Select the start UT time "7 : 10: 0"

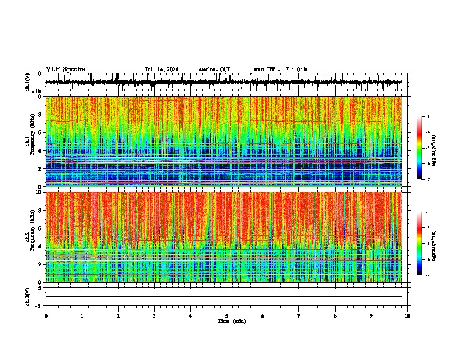[296, 69]
